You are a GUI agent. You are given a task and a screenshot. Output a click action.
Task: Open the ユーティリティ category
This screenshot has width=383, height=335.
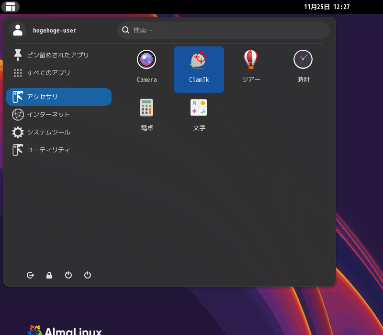click(x=59, y=150)
